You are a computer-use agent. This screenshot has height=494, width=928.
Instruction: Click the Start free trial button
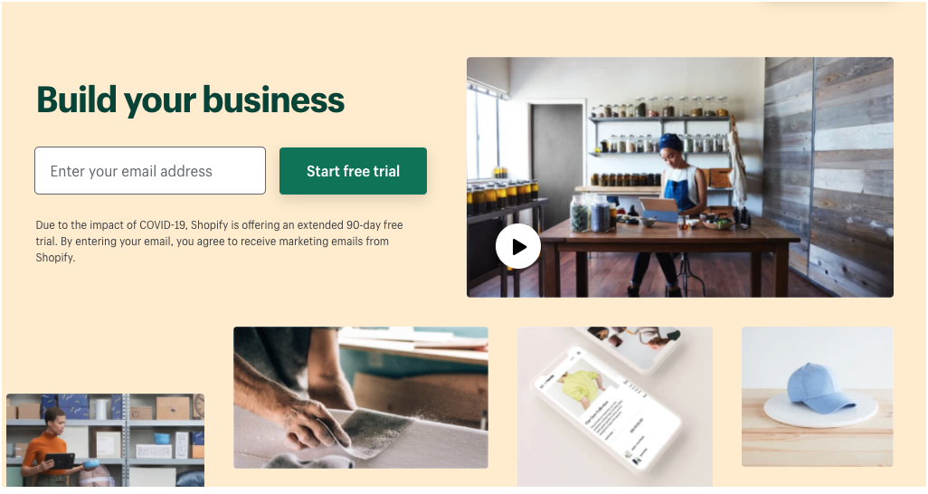(353, 171)
